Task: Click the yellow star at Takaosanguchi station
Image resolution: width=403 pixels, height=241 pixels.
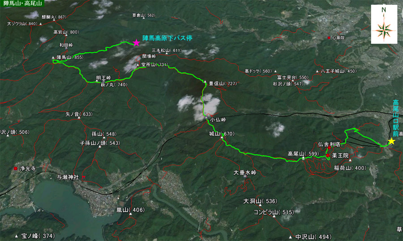Action: pos(391,141)
